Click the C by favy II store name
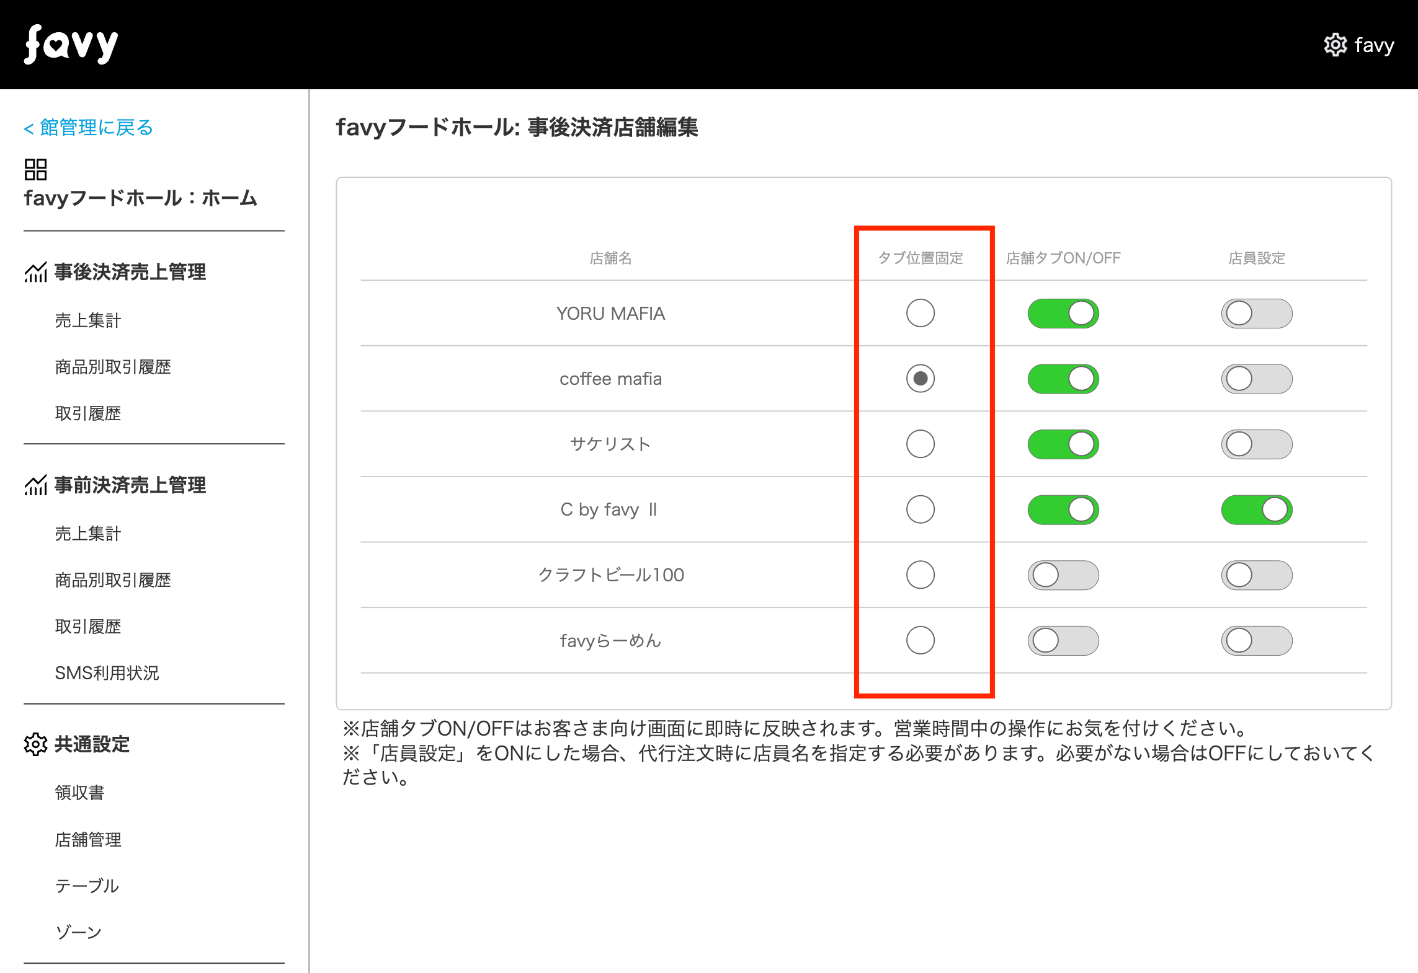 tap(609, 509)
